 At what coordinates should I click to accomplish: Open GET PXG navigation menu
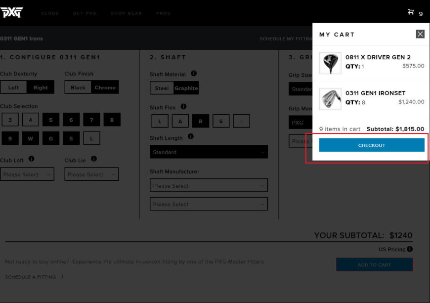click(x=85, y=13)
